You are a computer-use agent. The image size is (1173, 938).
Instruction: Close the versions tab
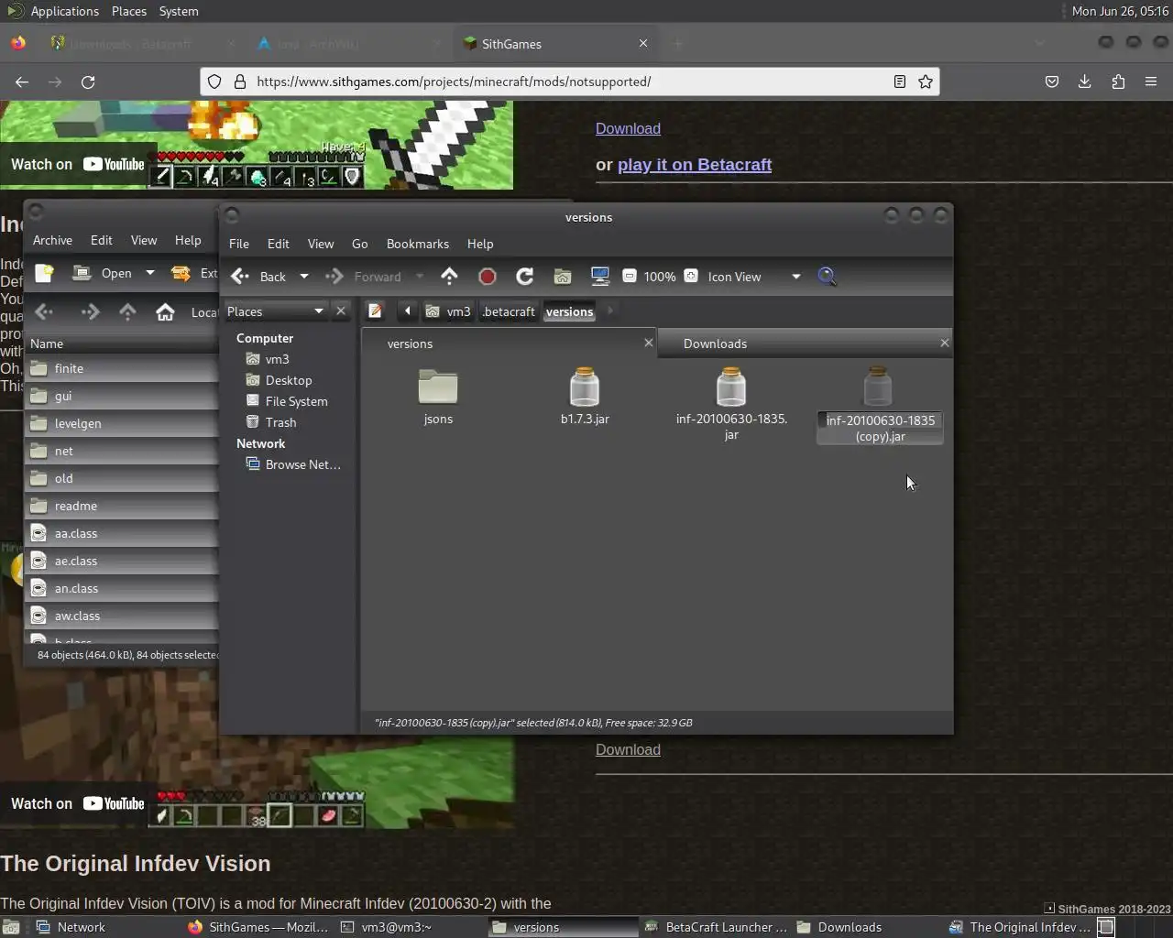tap(649, 343)
